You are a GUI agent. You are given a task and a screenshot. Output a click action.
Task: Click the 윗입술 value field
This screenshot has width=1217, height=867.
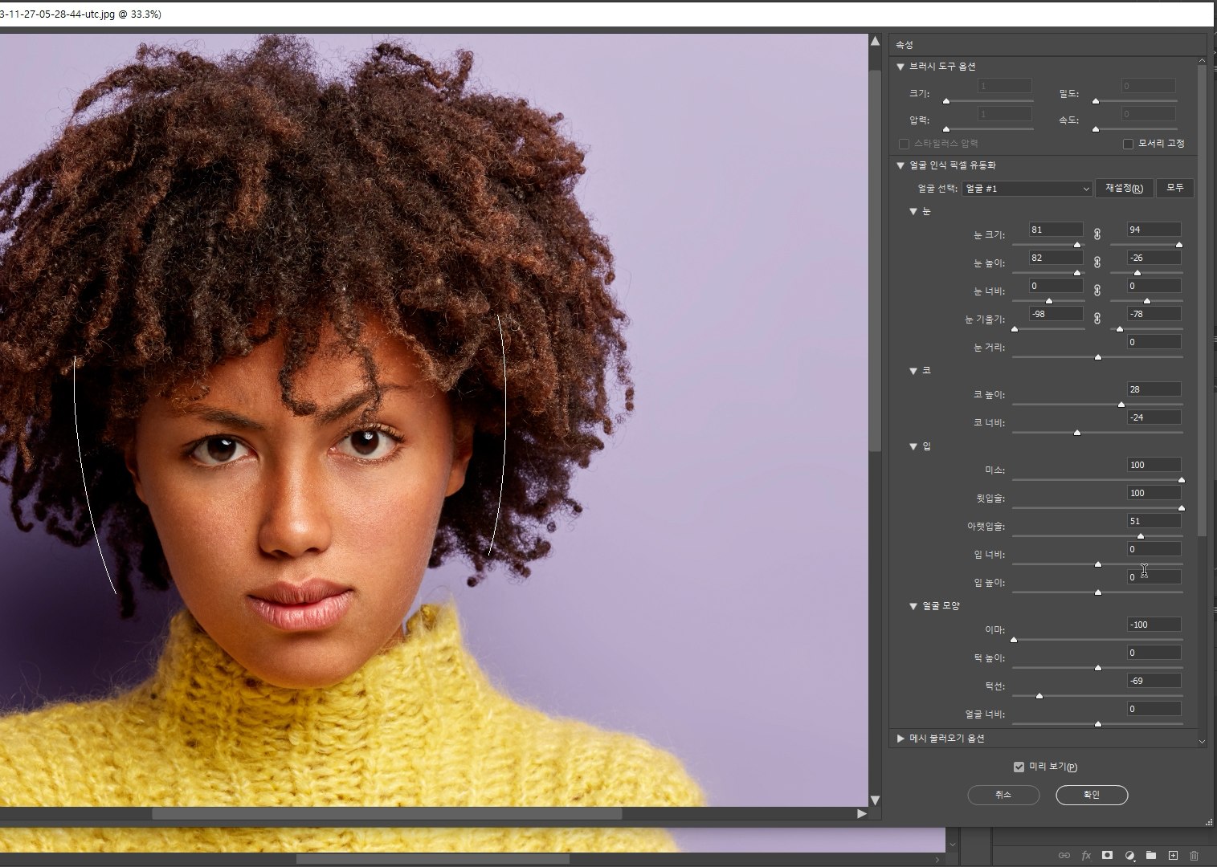pos(1154,493)
